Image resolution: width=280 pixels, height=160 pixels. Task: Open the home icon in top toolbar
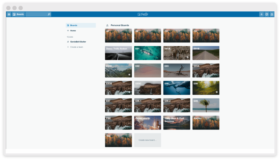click(9, 14)
